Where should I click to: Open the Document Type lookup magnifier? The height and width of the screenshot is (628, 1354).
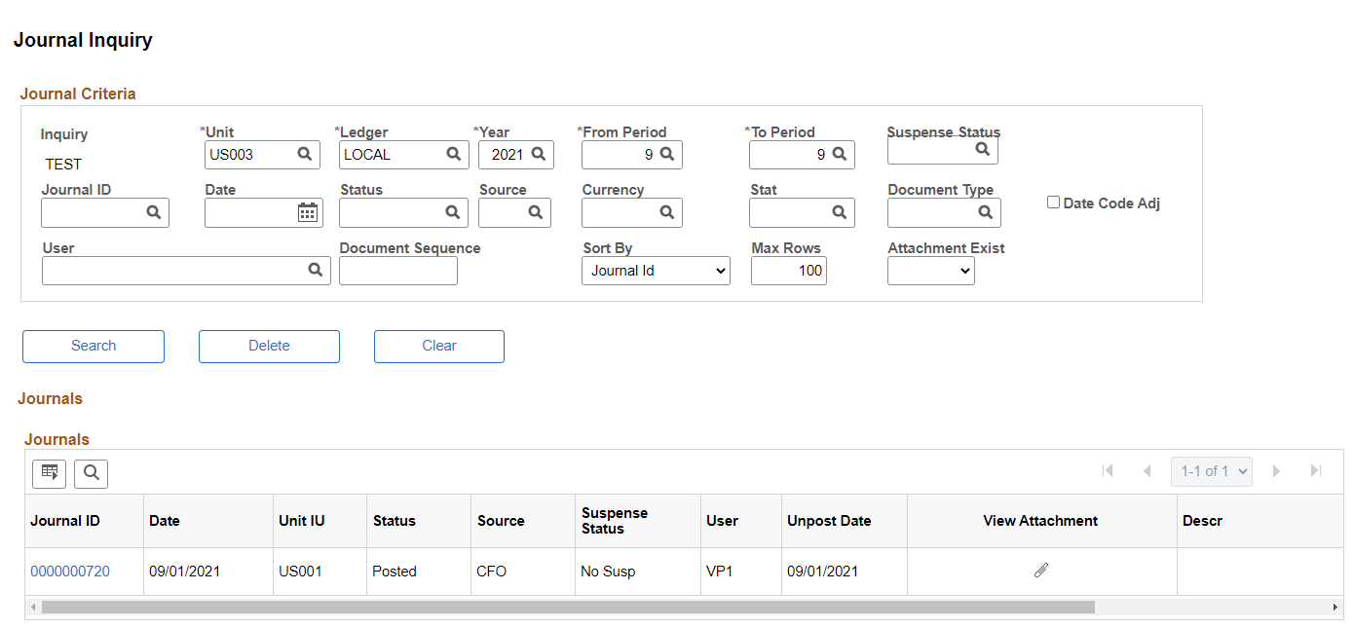(x=986, y=212)
